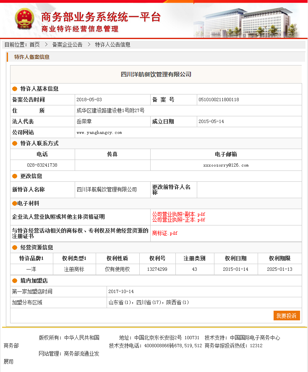Click the 备案公告时间 label
The width and height of the screenshot is (308, 372).
(29, 100)
